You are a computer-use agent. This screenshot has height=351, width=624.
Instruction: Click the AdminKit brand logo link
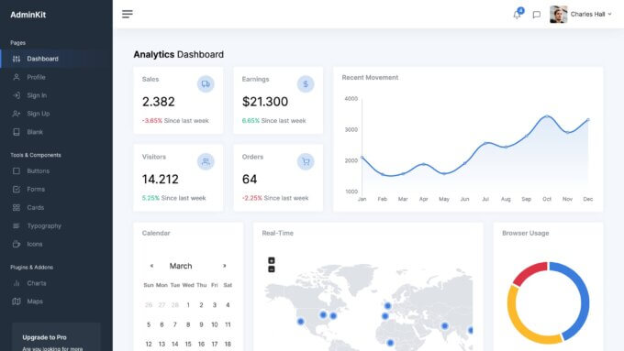click(x=28, y=15)
